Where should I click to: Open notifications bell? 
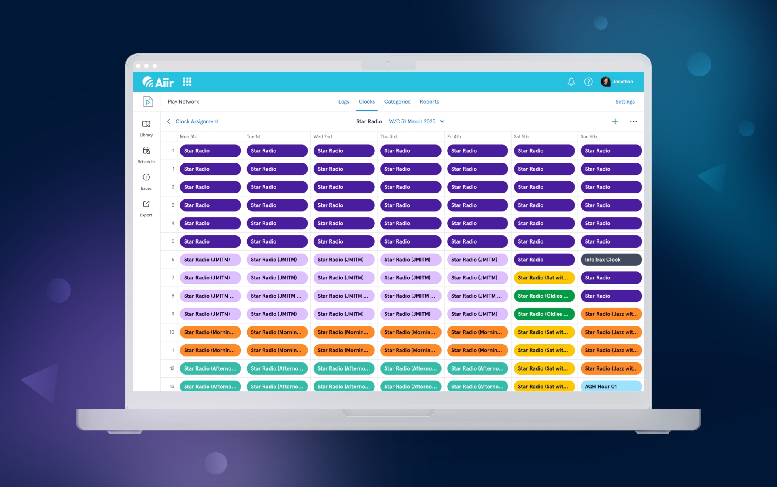pyautogui.click(x=571, y=82)
